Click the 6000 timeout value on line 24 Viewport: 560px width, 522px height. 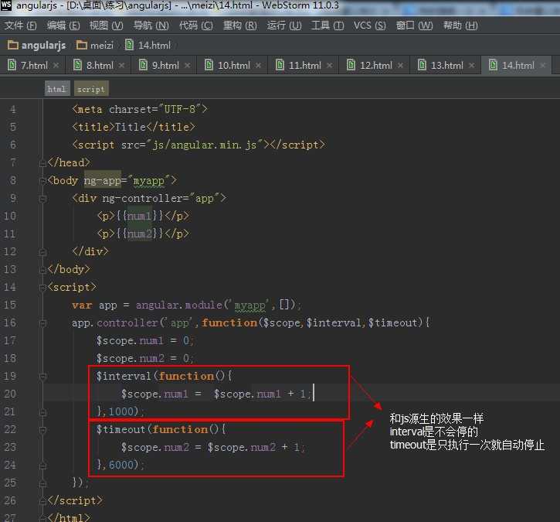pos(120,465)
